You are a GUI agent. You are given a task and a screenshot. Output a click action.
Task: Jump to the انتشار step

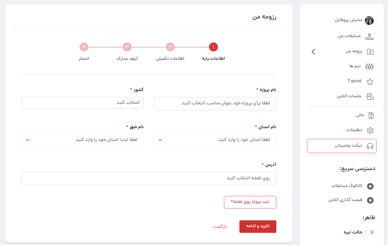84,47
